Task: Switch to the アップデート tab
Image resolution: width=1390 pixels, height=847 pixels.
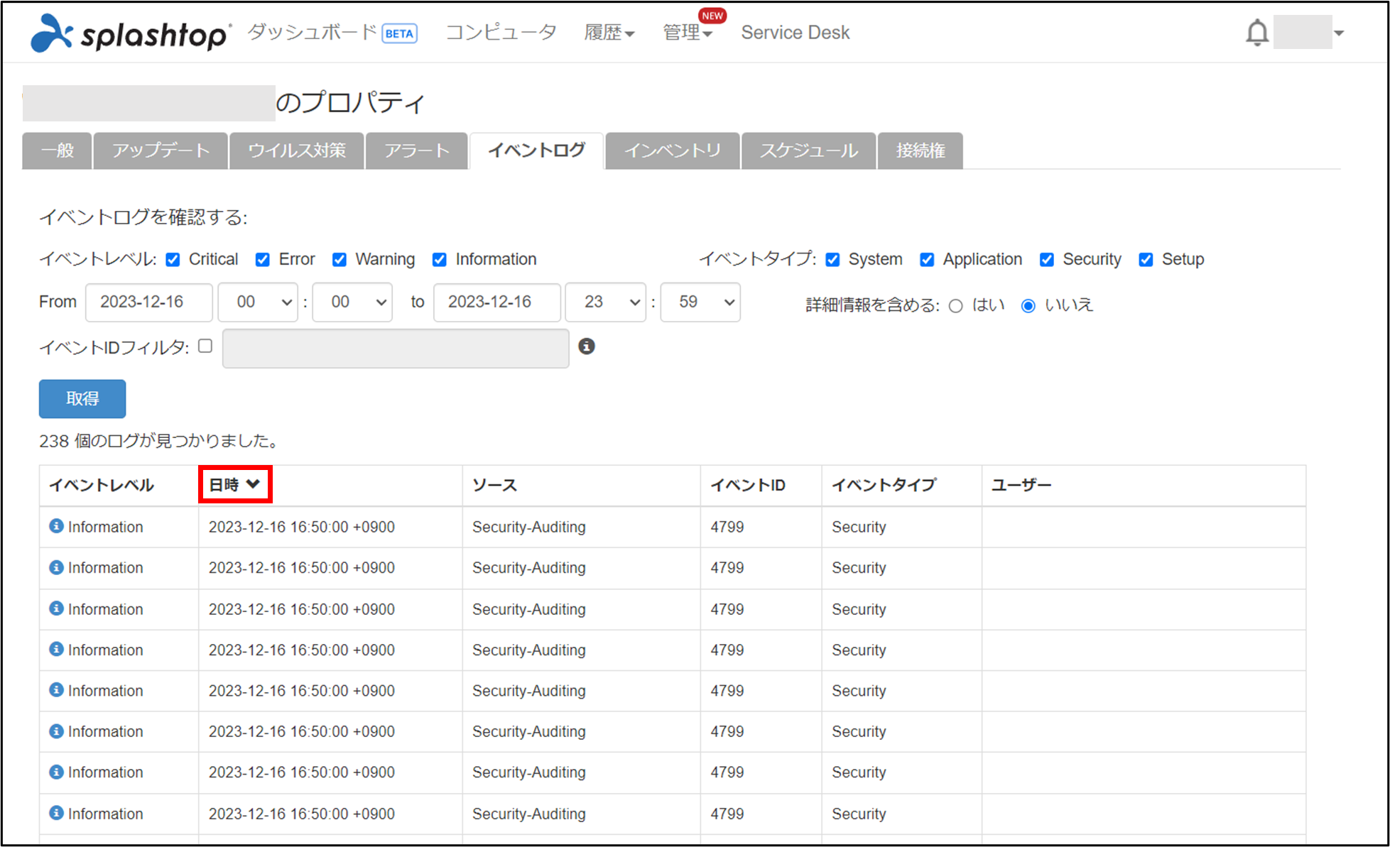Action: tap(161, 151)
